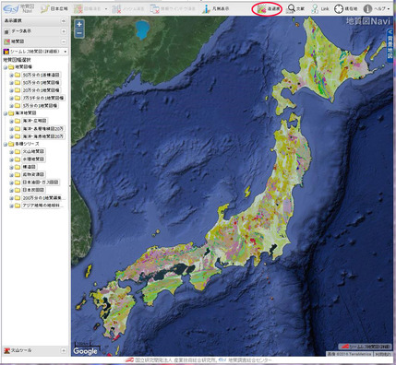396x365 pixels.
Task: Click the Link chain icon
Action: pyautogui.click(x=315, y=9)
